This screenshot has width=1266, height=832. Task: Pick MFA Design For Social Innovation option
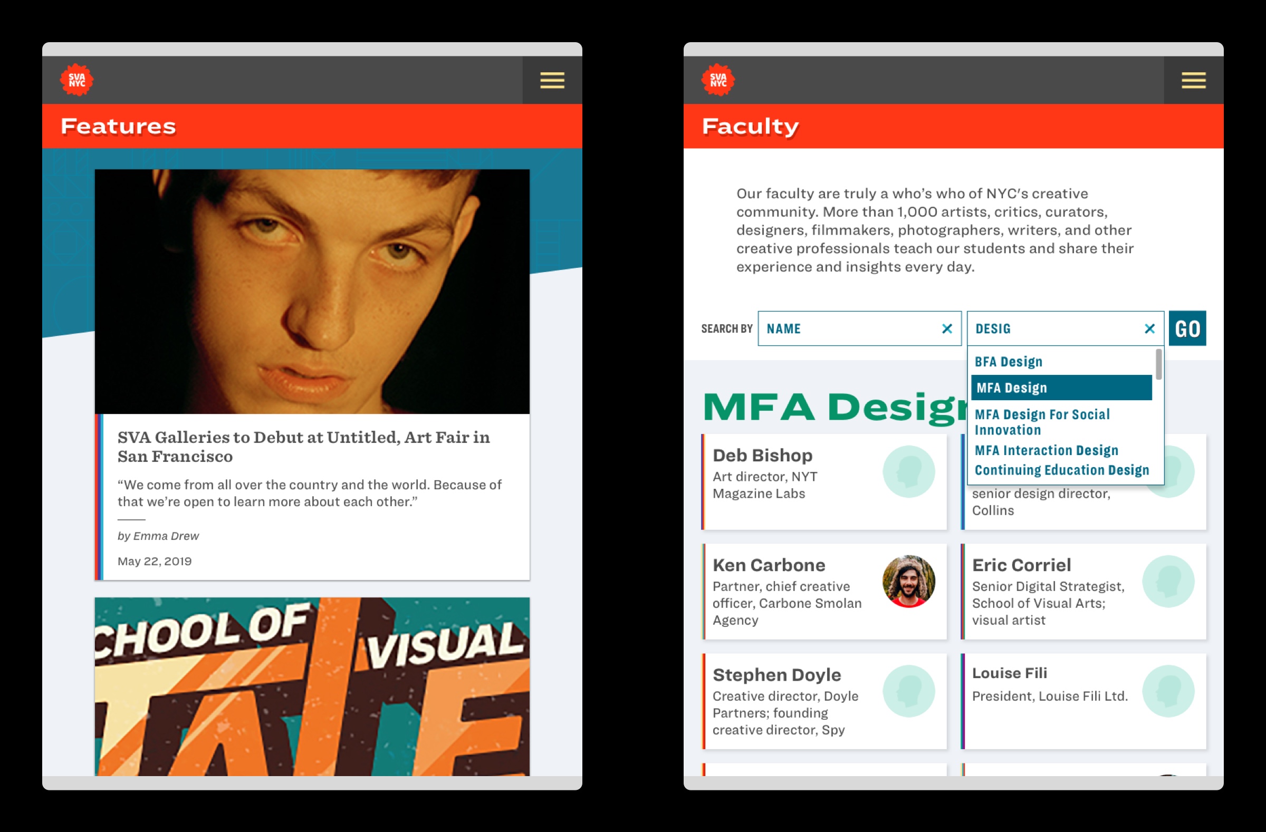[x=1042, y=422]
